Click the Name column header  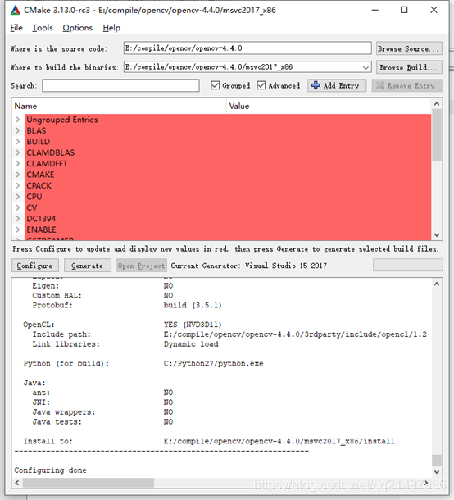[x=120, y=106]
